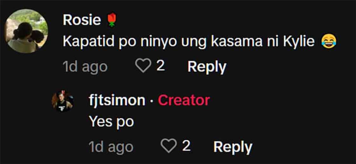The image size is (356, 164).
Task: Open the Rosie username link
Action: point(82,20)
